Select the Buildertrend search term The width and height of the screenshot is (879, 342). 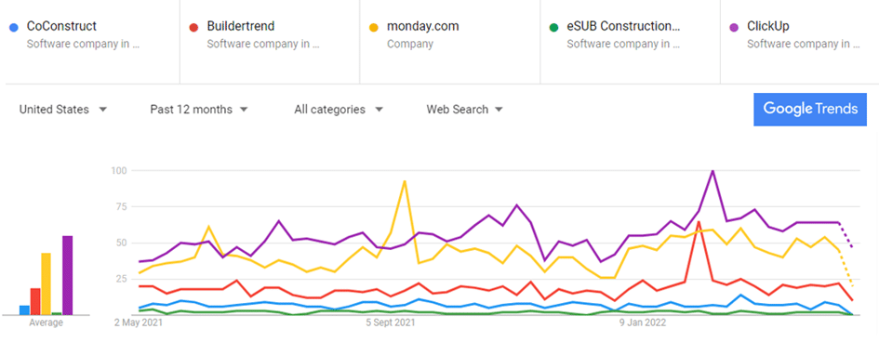point(241,26)
